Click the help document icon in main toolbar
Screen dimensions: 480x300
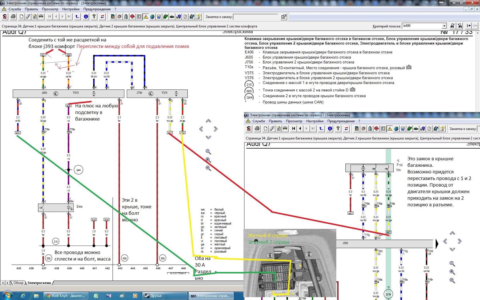click(x=198, y=17)
